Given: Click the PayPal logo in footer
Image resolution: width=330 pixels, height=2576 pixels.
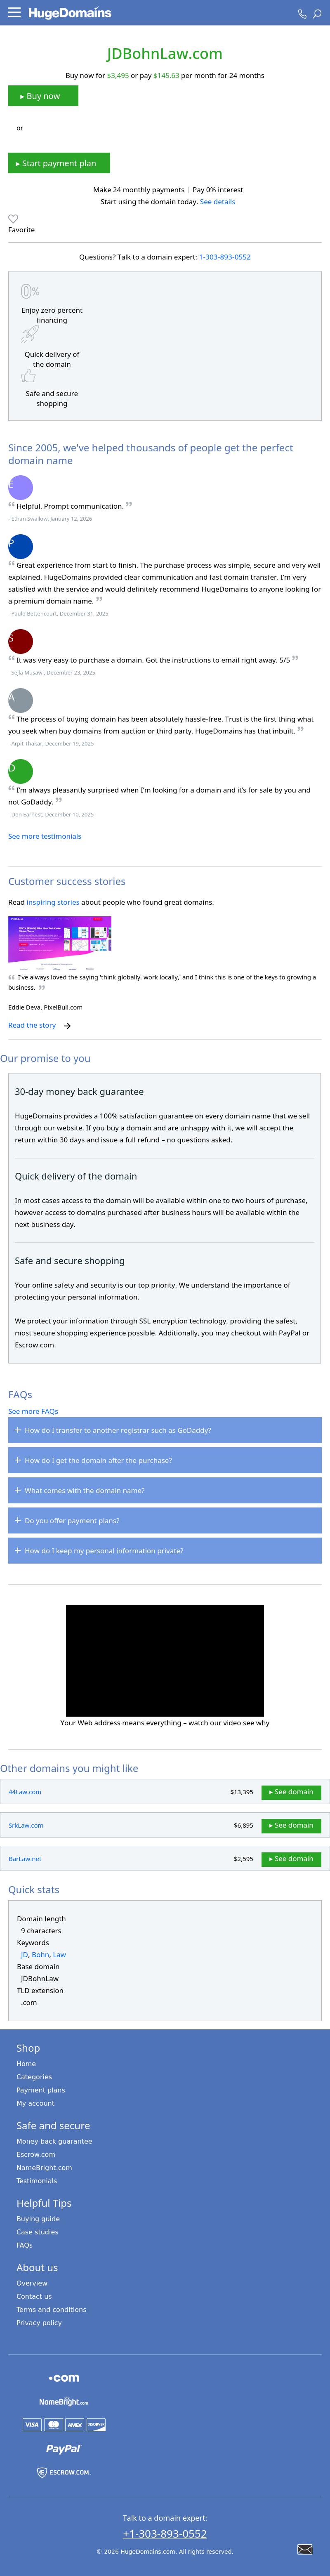Looking at the screenshot, I should 63,2448.
